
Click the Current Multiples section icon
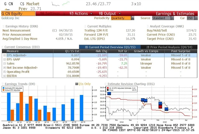tap(85, 26)
